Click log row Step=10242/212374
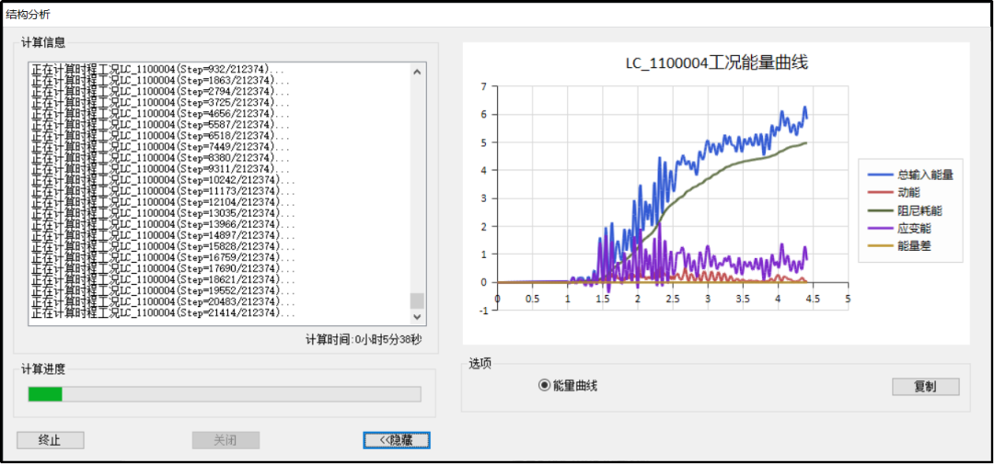Screen dimensions: 994x464 pos(164,180)
